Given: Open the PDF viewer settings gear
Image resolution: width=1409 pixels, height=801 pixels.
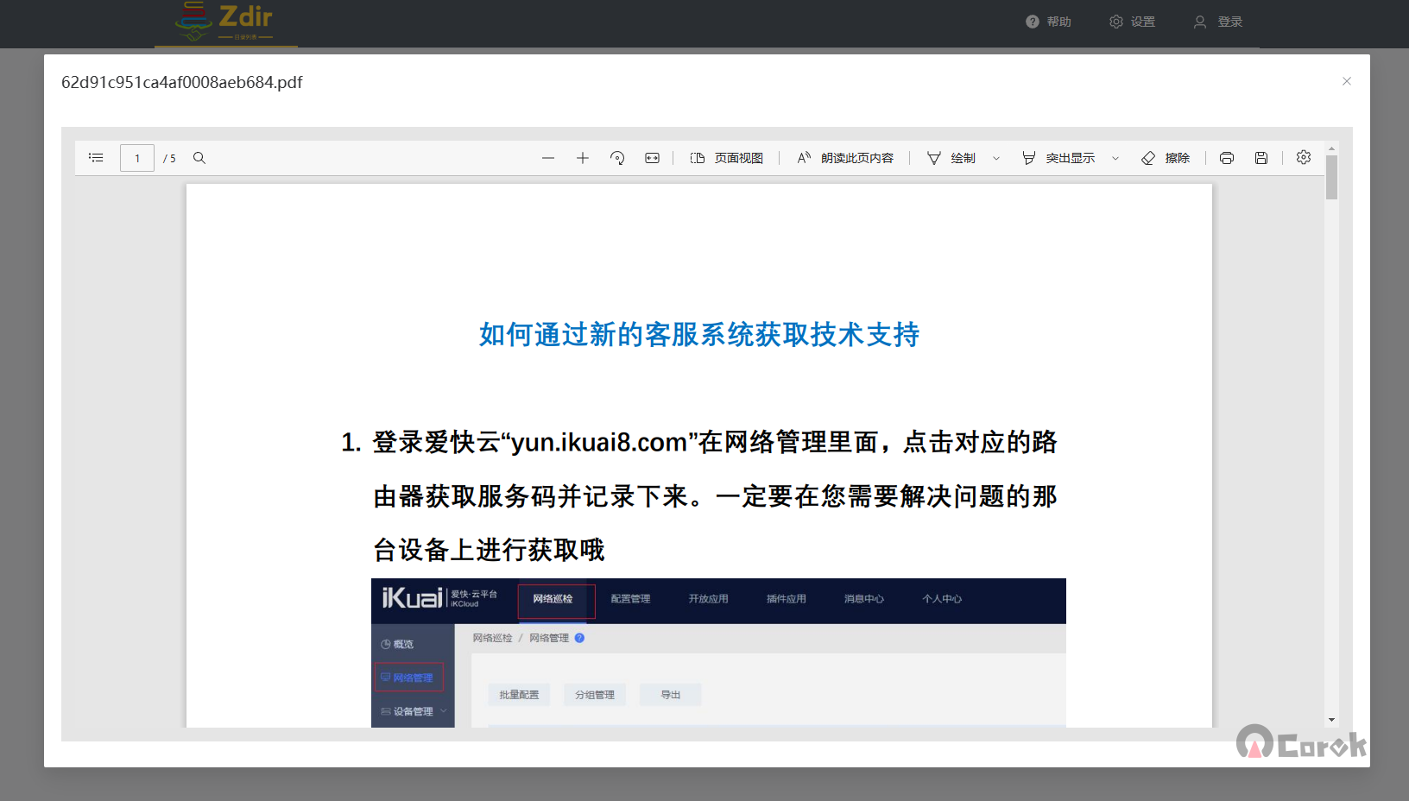Looking at the screenshot, I should point(1304,157).
